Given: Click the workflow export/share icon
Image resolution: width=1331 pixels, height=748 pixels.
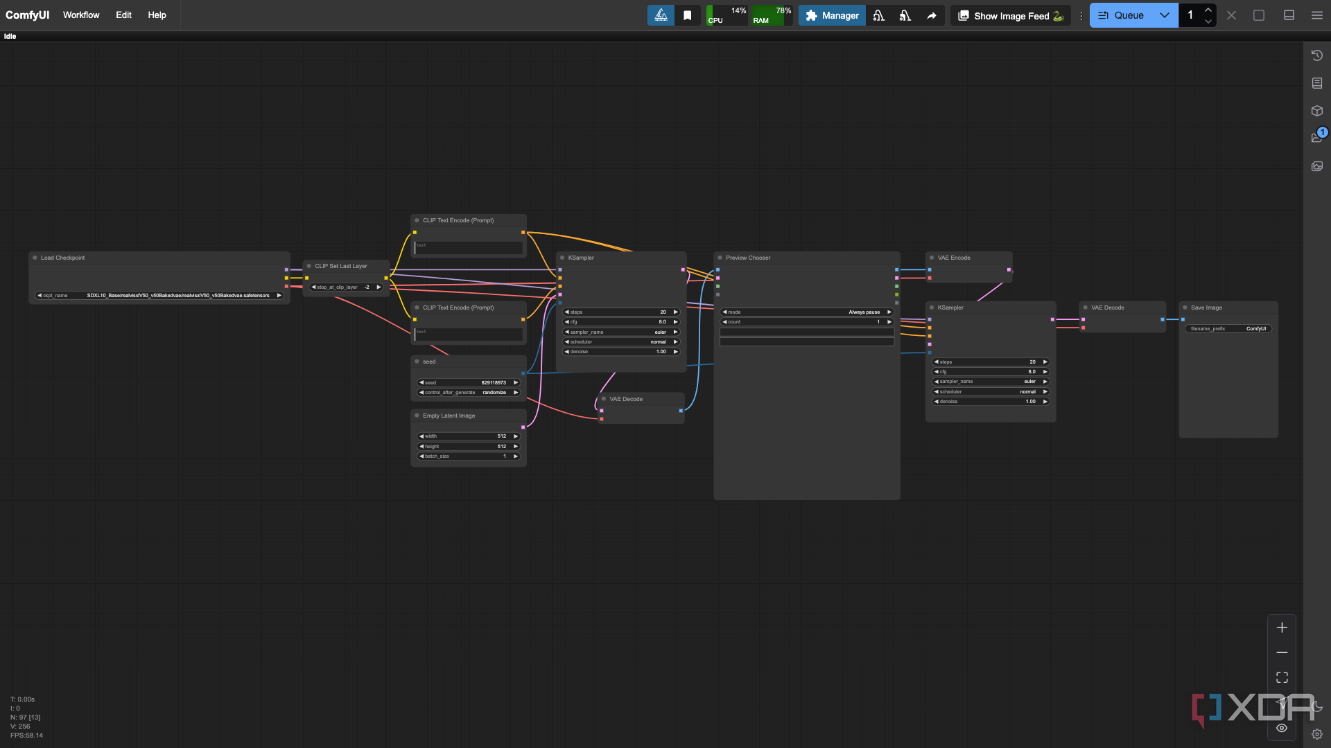Looking at the screenshot, I should (x=932, y=15).
